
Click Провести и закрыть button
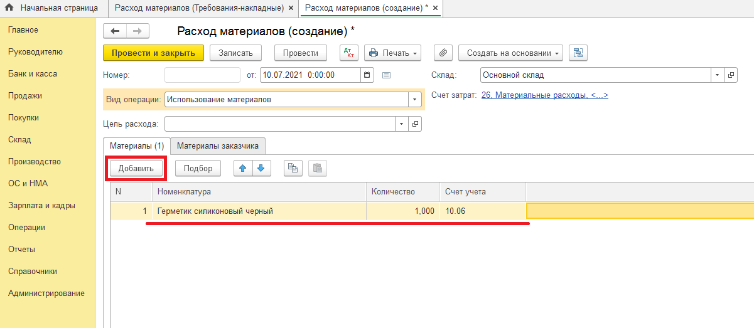[153, 53]
